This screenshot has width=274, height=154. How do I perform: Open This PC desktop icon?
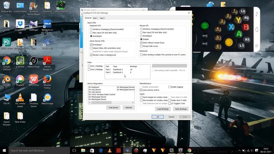click(6, 99)
